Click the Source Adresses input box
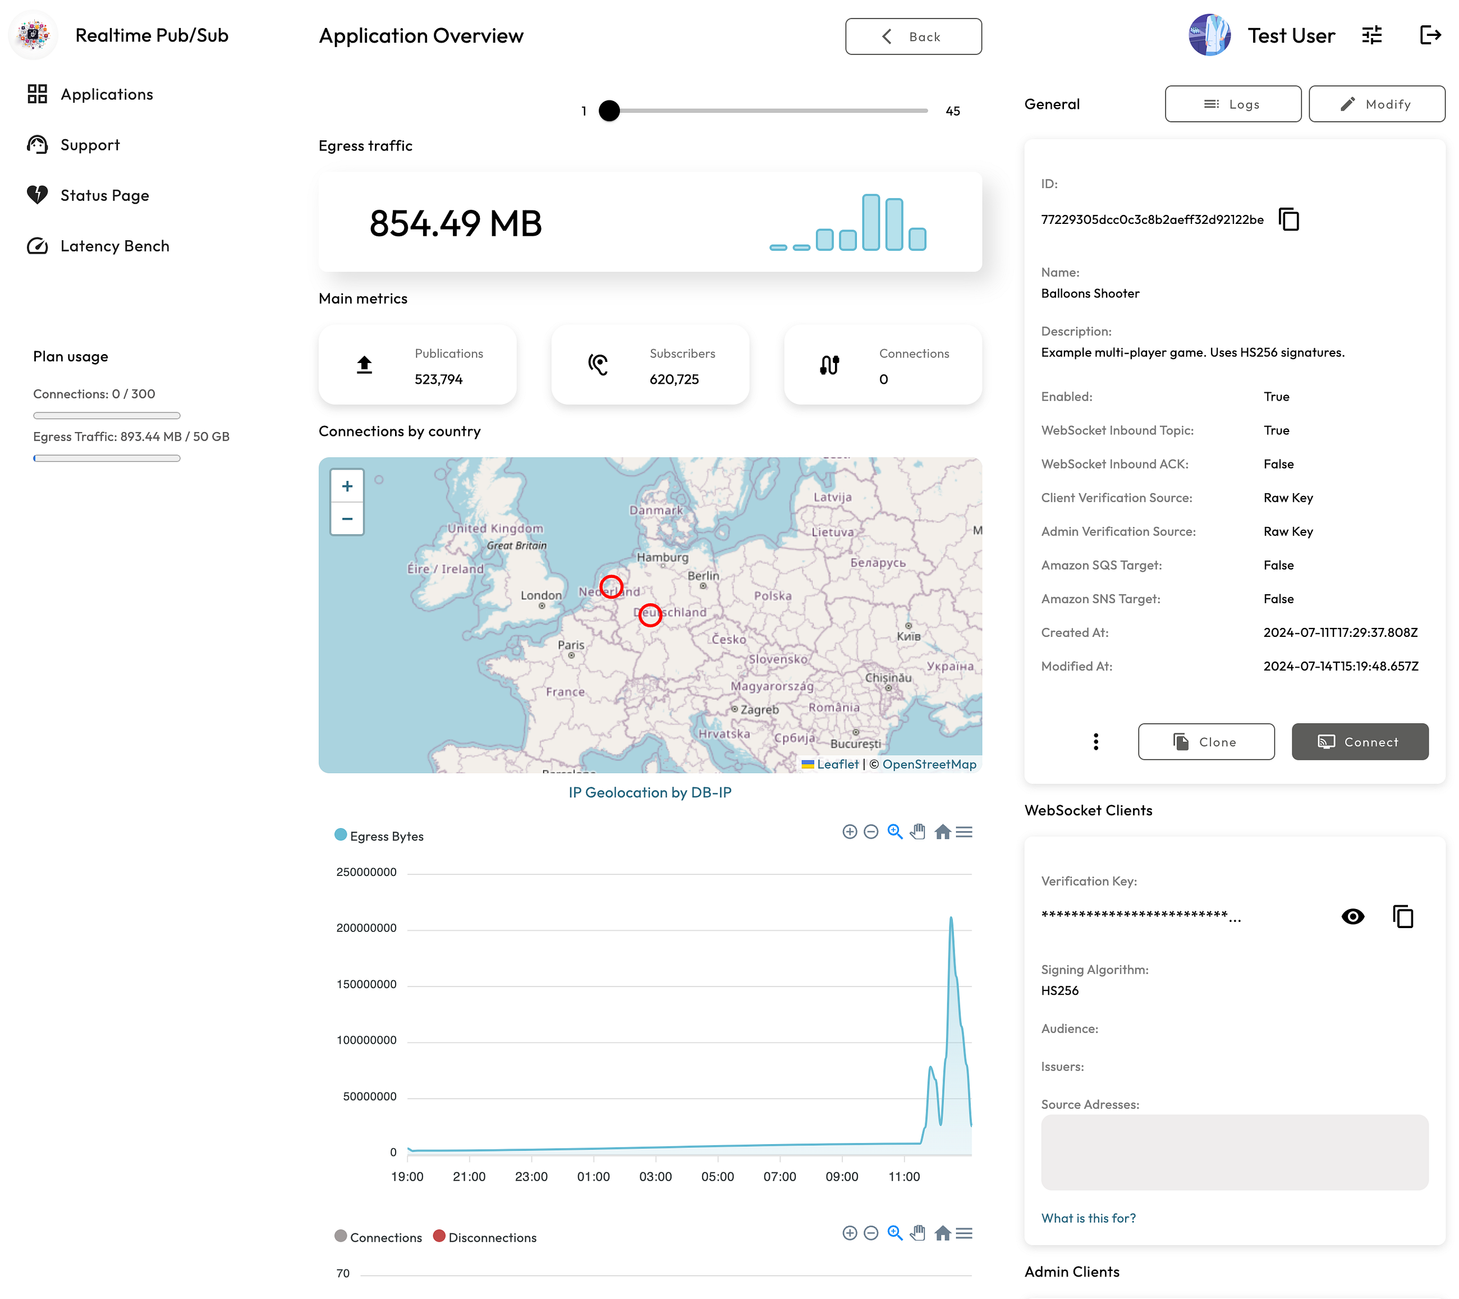This screenshot has height=1299, width=1459. pyautogui.click(x=1234, y=1153)
